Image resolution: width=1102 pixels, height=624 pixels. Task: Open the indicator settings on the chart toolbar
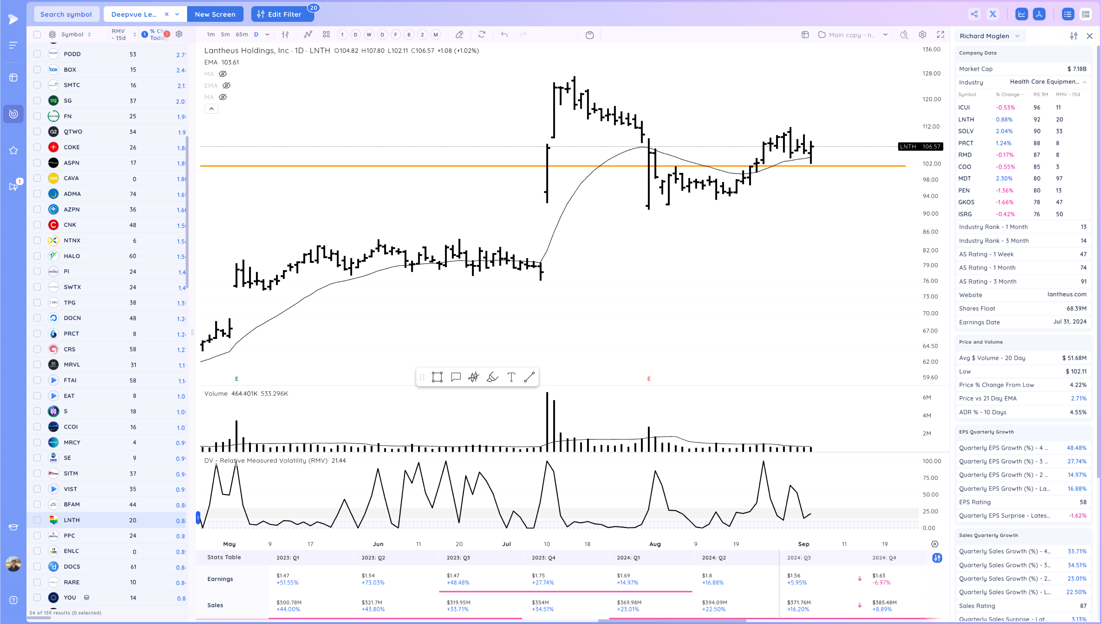tap(285, 34)
